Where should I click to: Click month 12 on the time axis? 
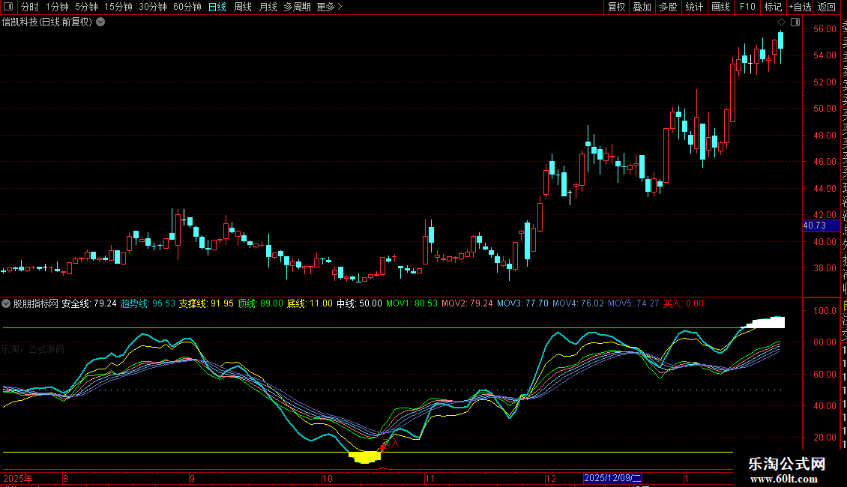(x=550, y=478)
